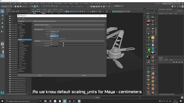
Task: Click the skull mask shelf icon
Action: (x=153, y=45)
